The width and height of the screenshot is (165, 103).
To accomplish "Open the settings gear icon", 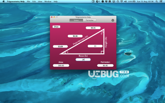I will point(113,20).
